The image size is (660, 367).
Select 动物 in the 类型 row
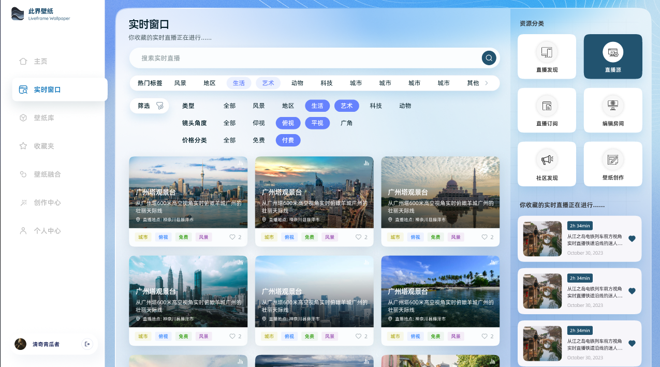click(405, 106)
